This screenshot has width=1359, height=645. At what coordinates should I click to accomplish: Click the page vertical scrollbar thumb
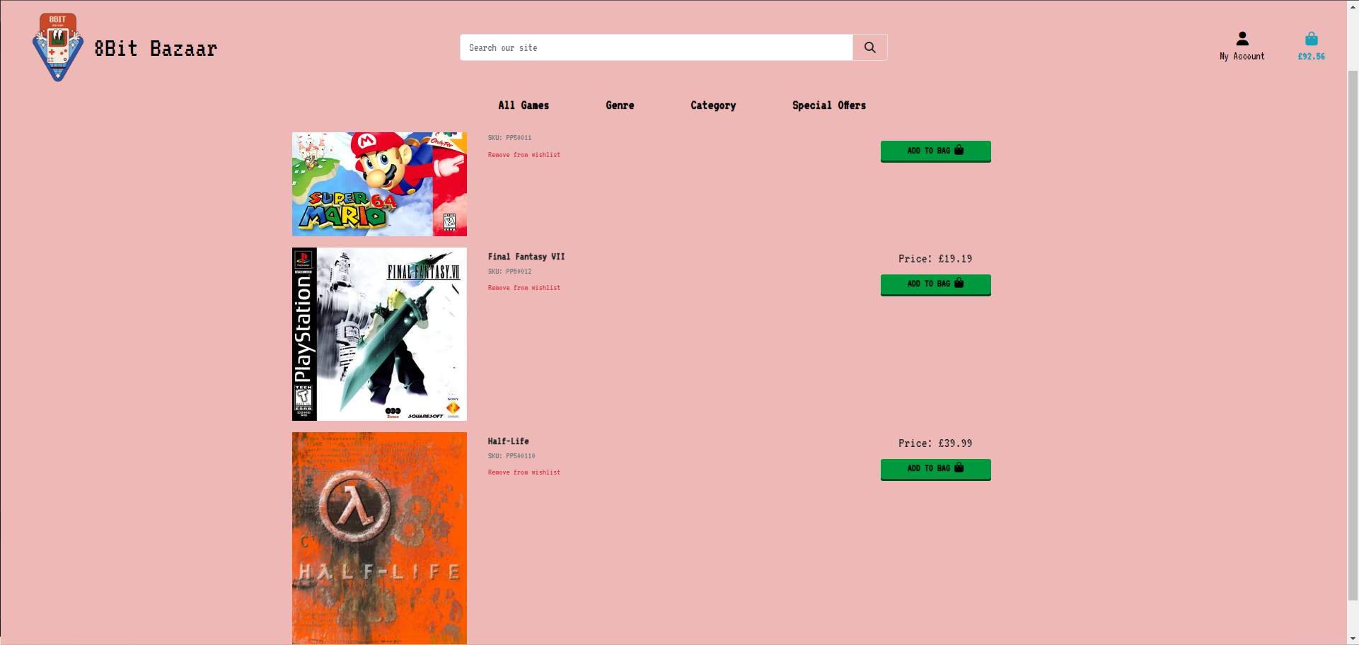(1353, 335)
